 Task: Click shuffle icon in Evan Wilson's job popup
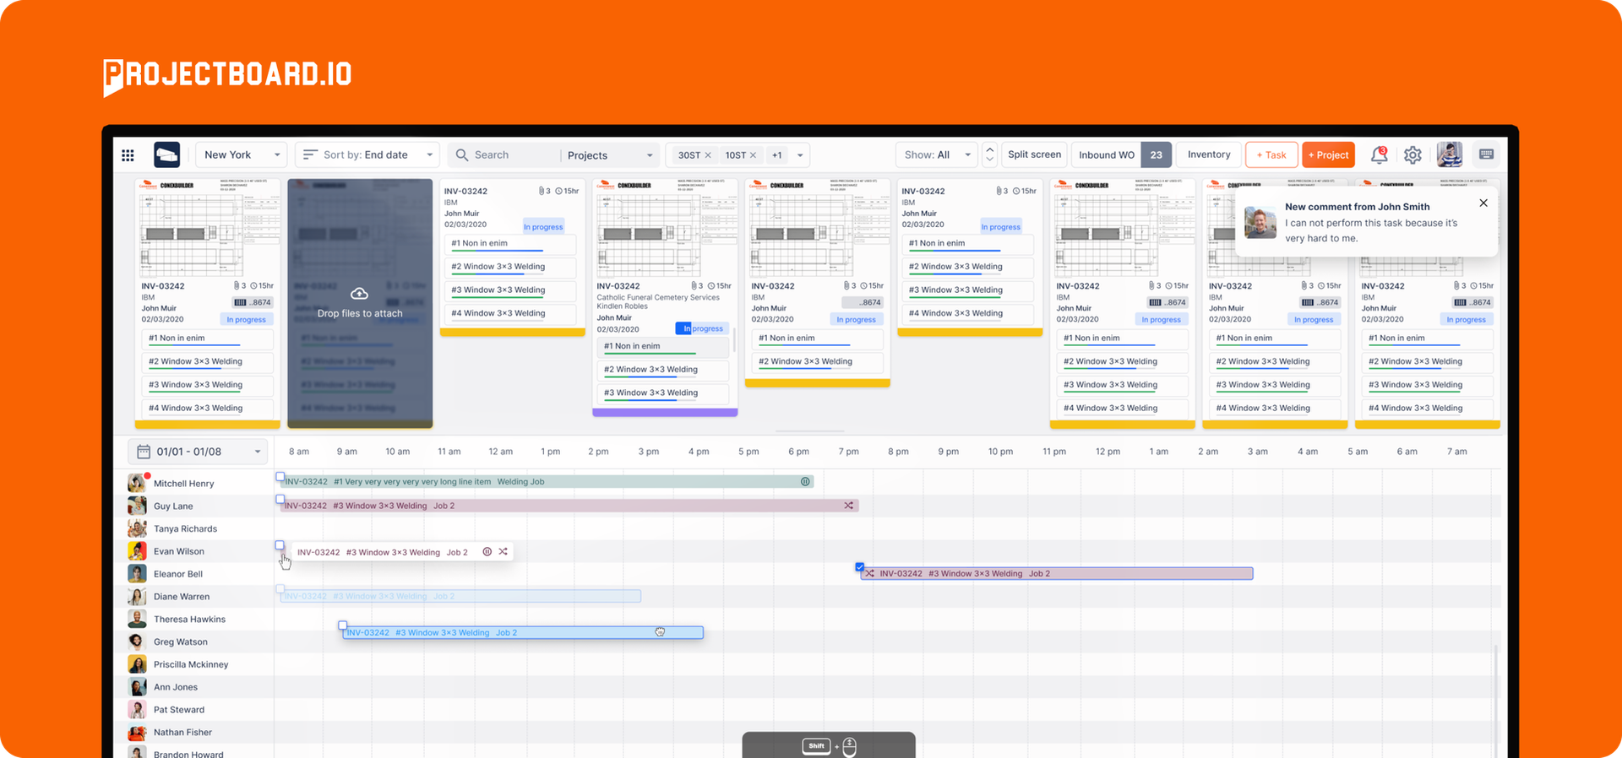click(503, 552)
